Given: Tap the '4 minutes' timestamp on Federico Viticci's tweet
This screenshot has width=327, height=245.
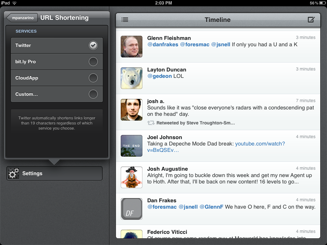Looking at the screenshot, I should pos(306,232).
